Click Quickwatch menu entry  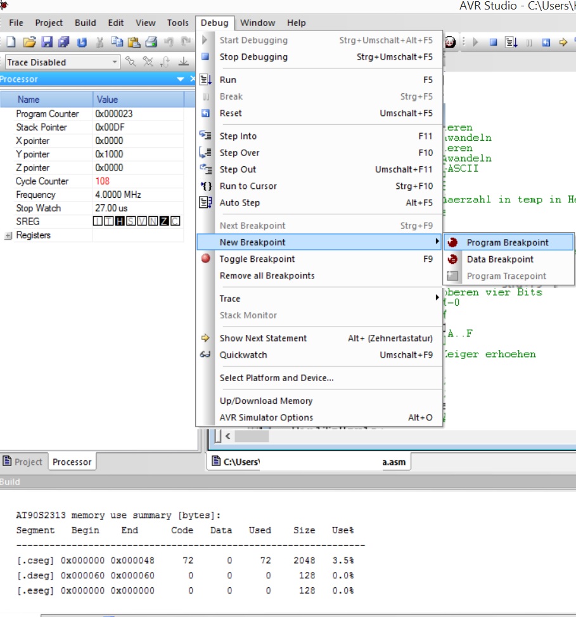pos(319,354)
